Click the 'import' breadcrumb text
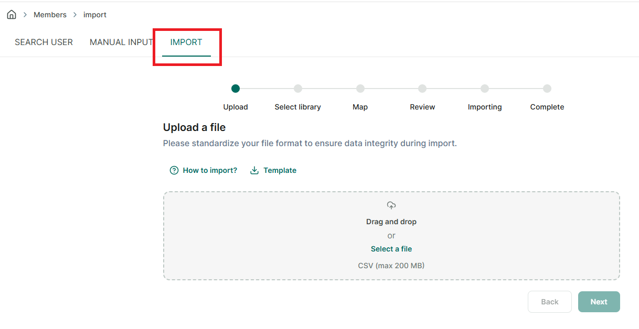 pyautogui.click(x=95, y=15)
